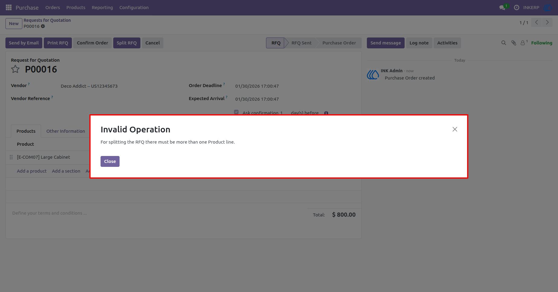The image size is (558, 292).
Task: Open the Reporting menu
Action: click(102, 8)
